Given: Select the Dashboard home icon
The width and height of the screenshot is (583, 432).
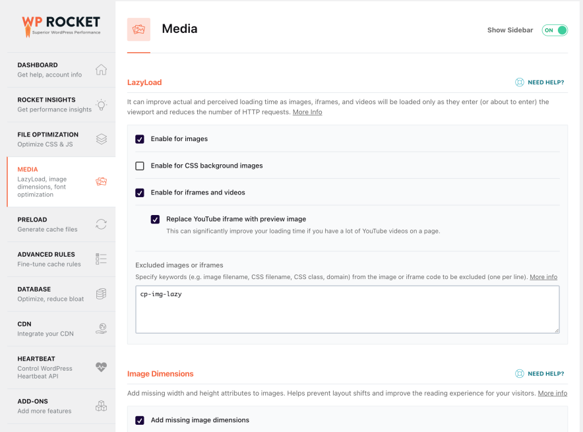Looking at the screenshot, I should click(101, 70).
